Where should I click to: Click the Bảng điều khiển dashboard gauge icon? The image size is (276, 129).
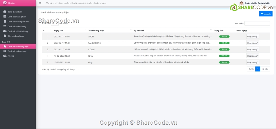5,12
